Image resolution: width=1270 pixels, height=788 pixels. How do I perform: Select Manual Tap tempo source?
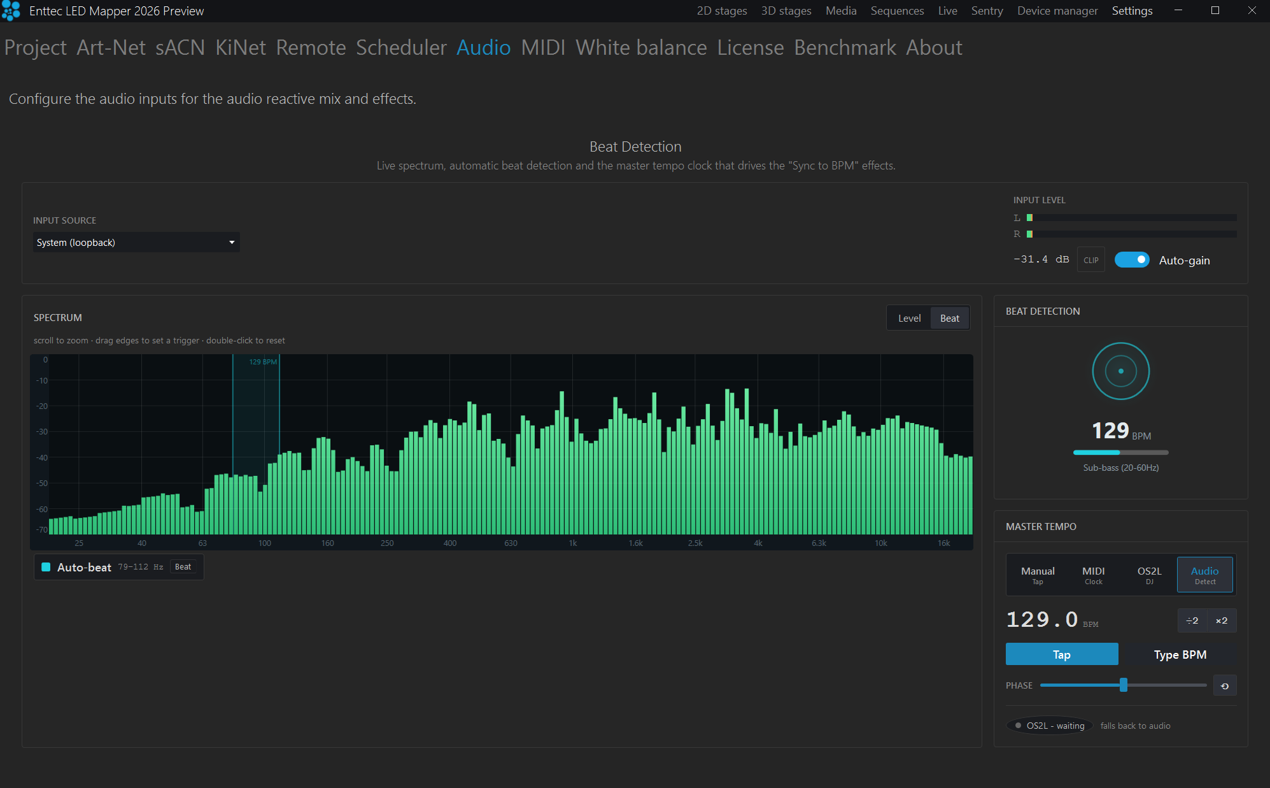[x=1038, y=575]
